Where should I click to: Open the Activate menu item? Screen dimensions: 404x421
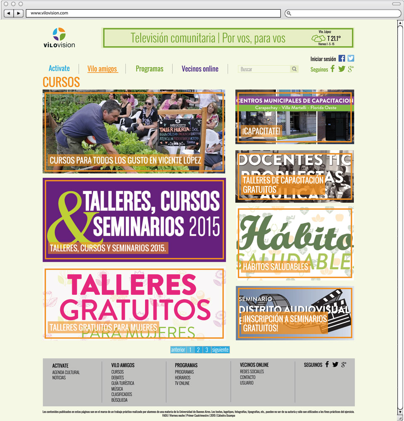59,69
